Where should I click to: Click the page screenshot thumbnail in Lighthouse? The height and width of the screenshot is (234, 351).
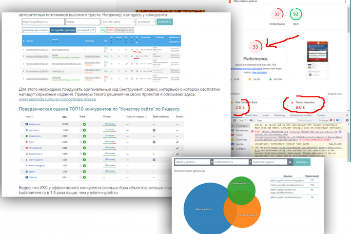click(317, 59)
